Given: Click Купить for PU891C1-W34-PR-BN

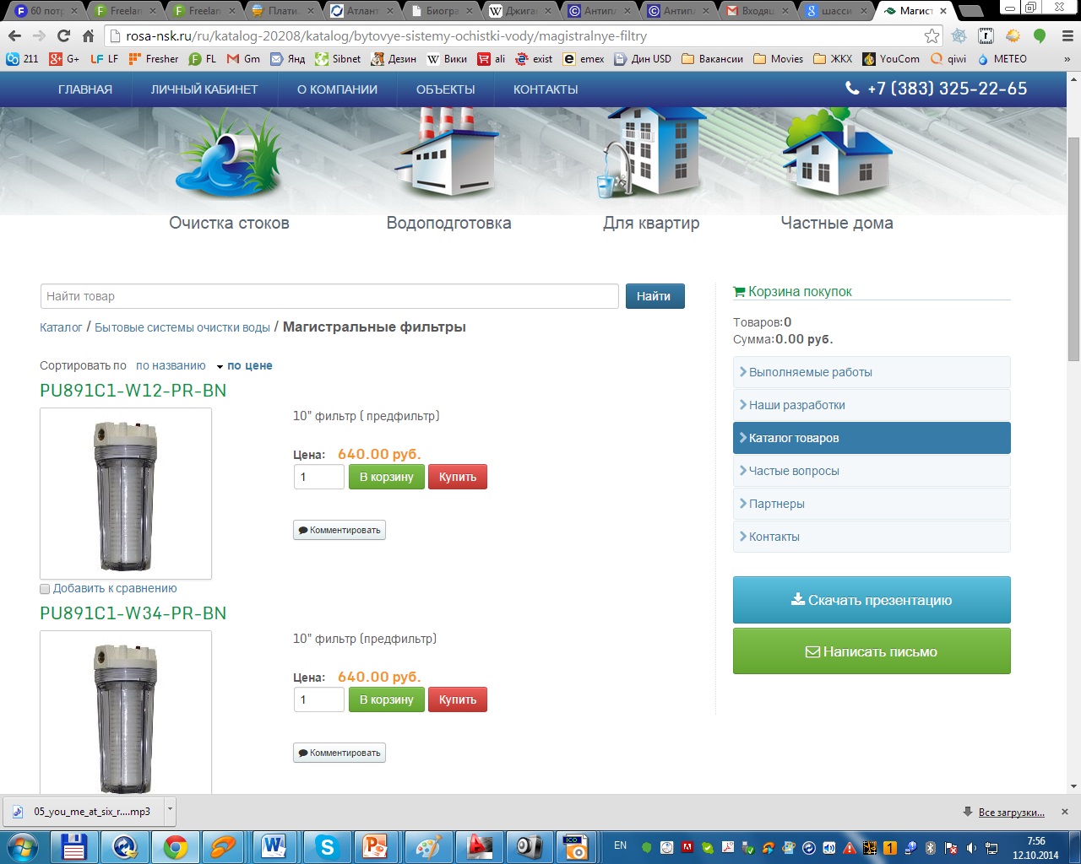Looking at the screenshot, I should tap(458, 699).
